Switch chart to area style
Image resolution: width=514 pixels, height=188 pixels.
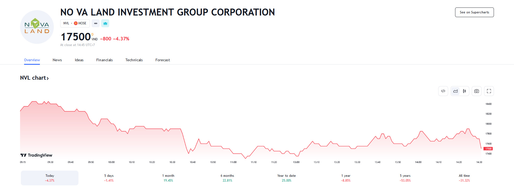tap(455, 91)
